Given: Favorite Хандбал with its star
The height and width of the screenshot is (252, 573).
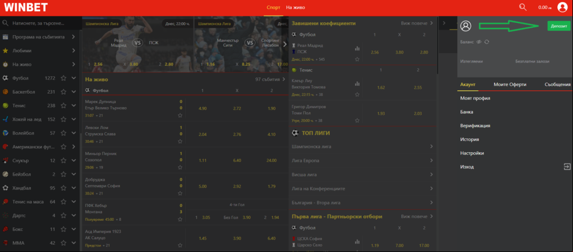Looking at the screenshot, I should click(x=63, y=188).
